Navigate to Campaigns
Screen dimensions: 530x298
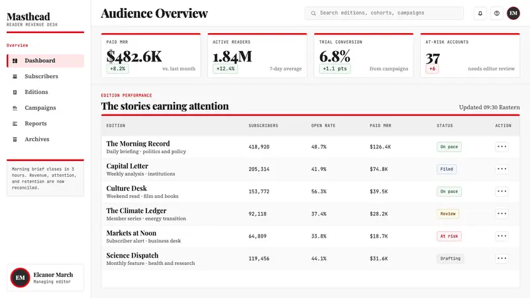pyautogui.click(x=45, y=108)
